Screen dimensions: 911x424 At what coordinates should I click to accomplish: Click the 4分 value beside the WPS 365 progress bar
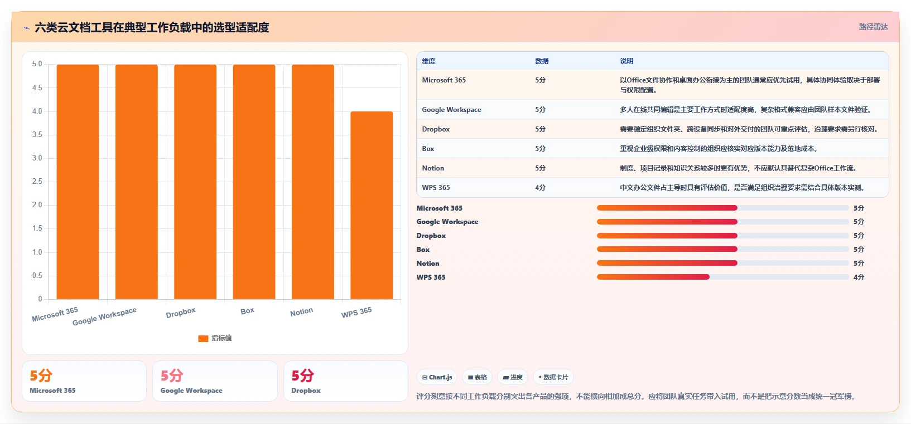click(x=859, y=277)
